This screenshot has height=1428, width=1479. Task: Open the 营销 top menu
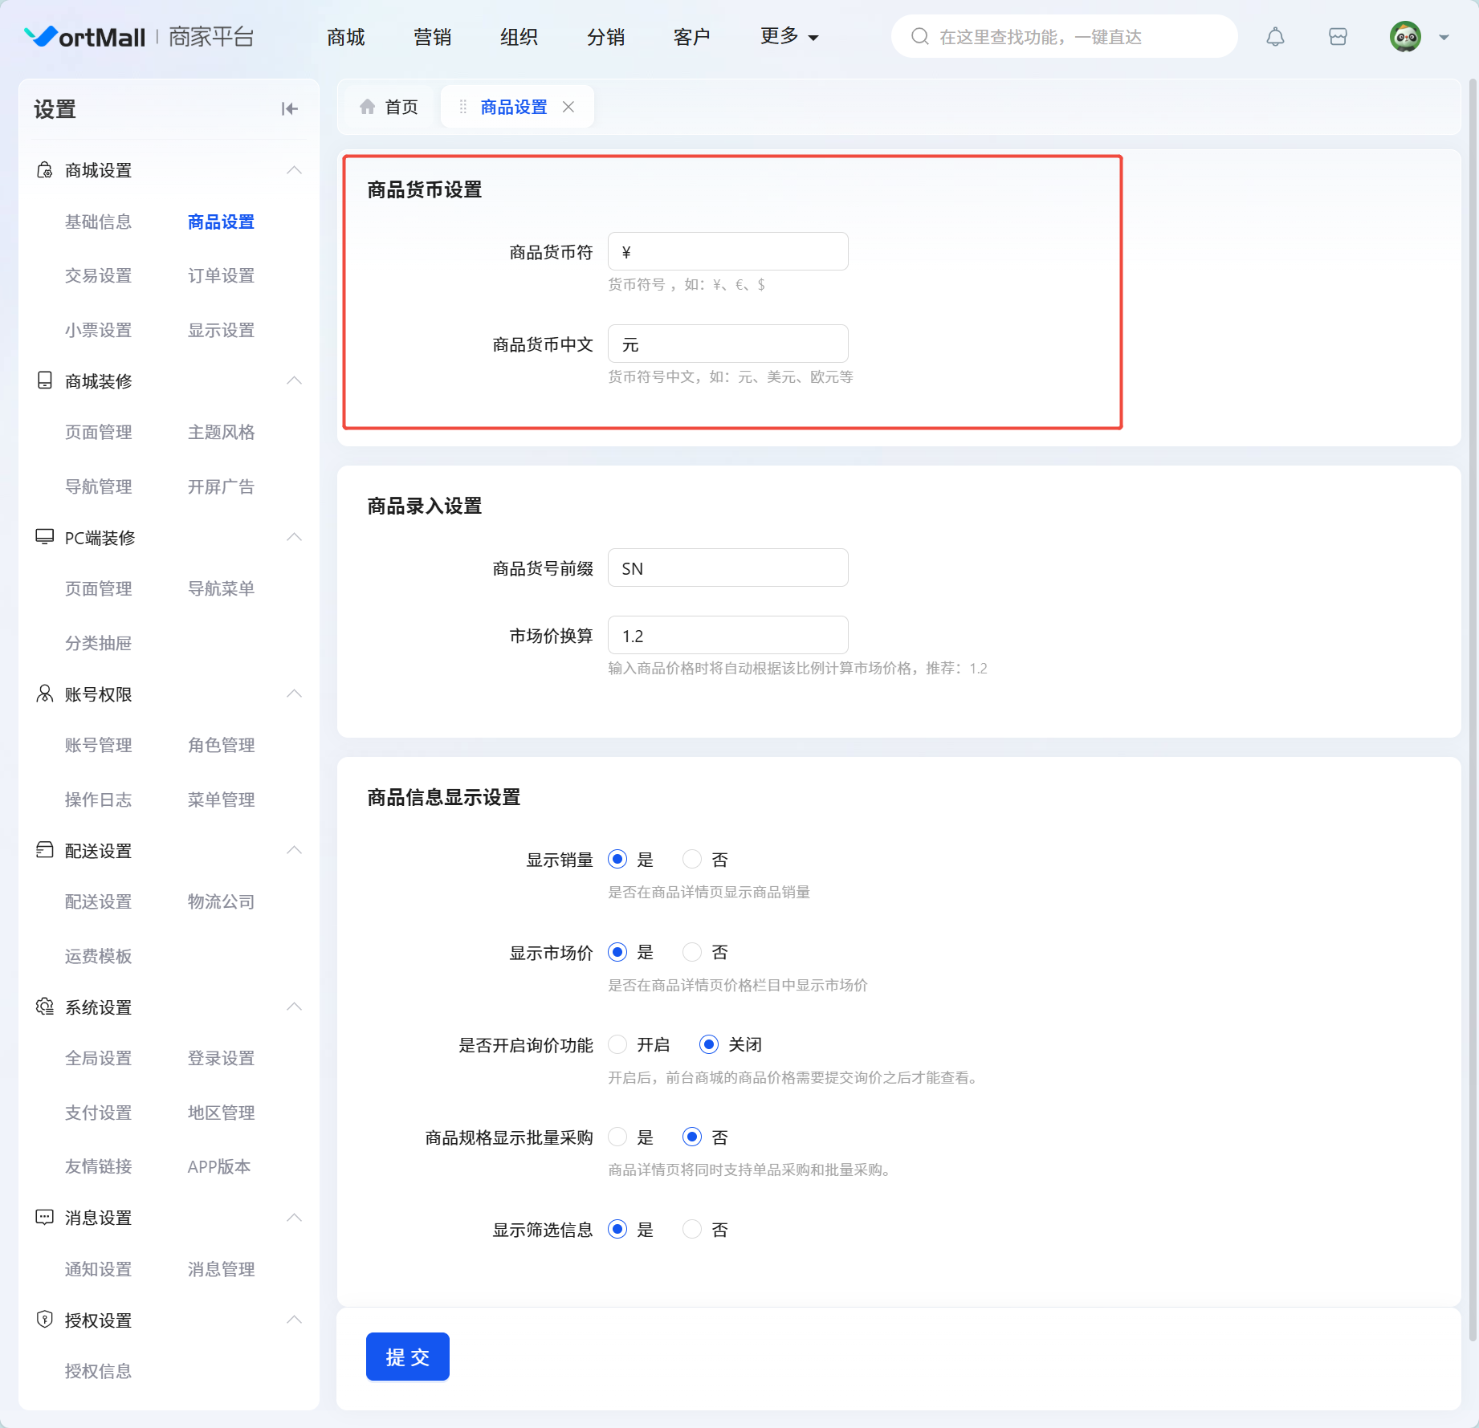coord(432,37)
